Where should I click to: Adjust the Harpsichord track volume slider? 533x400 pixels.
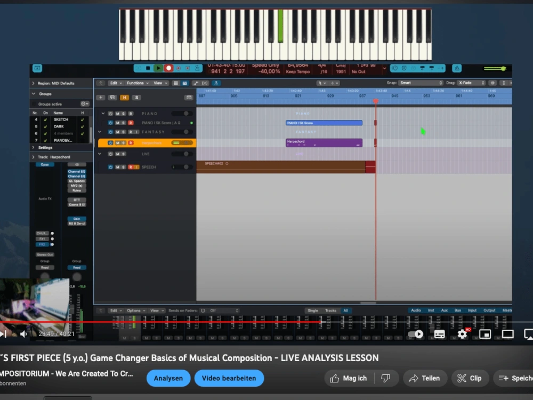coord(182,143)
